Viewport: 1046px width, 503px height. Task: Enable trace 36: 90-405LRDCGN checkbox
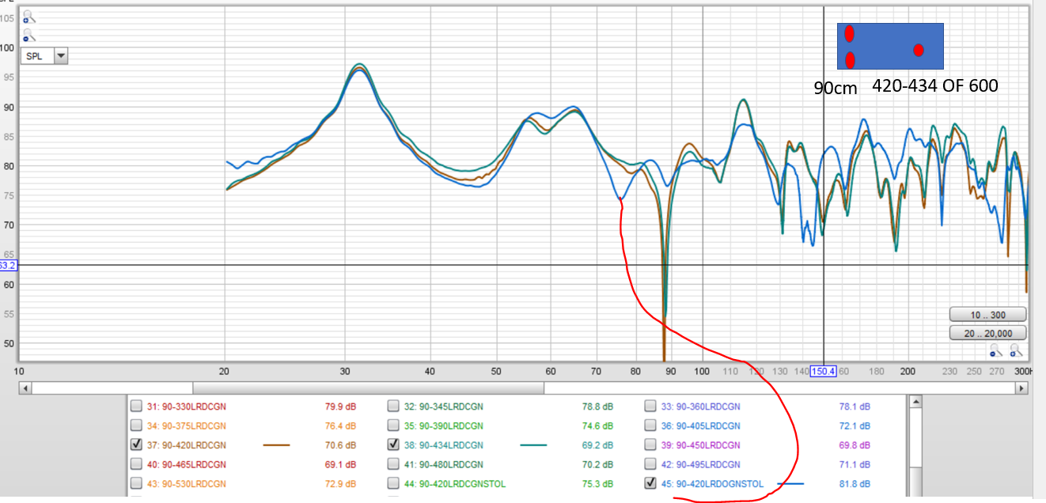[650, 425]
